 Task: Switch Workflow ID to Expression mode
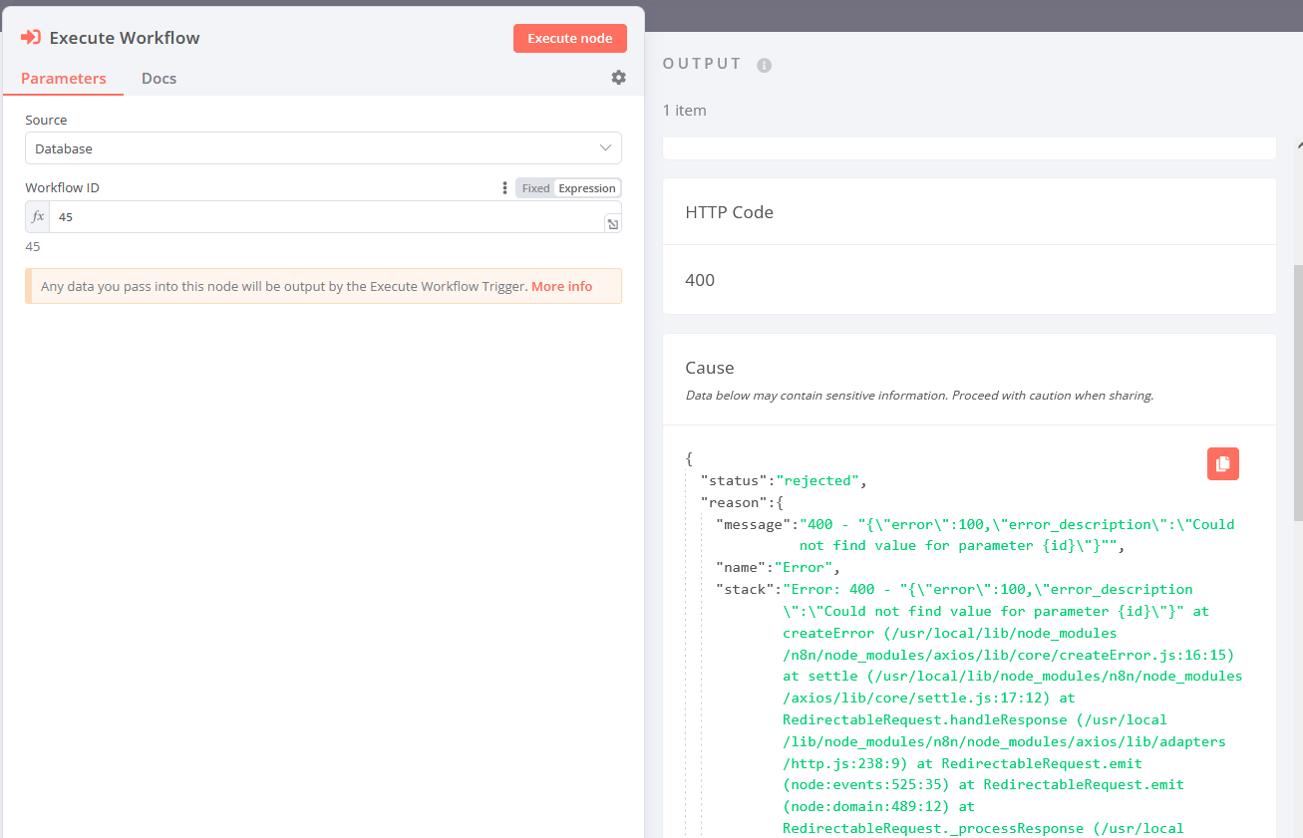[586, 188]
